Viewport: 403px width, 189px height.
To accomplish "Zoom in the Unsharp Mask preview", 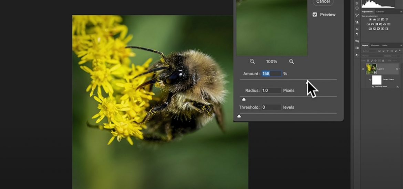I will coord(291,62).
